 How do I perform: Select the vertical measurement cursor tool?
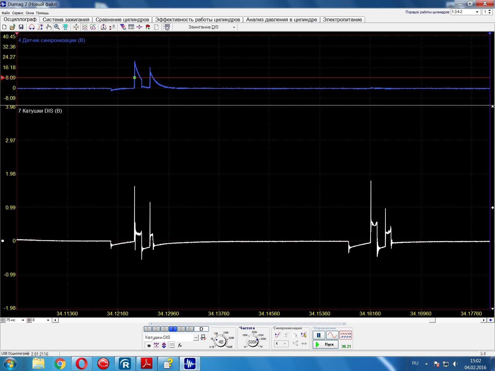40,27
